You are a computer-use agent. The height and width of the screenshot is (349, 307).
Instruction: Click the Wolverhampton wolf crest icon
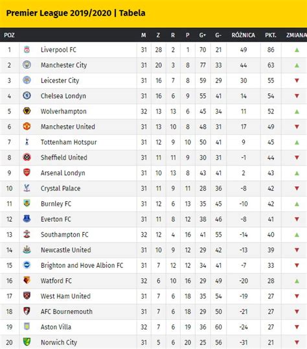click(x=27, y=111)
